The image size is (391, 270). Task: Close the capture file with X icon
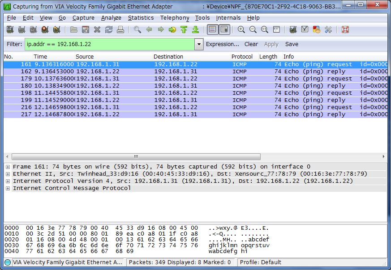tap(97, 30)
